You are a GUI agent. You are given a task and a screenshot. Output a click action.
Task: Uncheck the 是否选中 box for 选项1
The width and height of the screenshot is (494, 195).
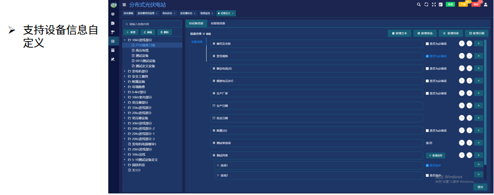[427, 166]
